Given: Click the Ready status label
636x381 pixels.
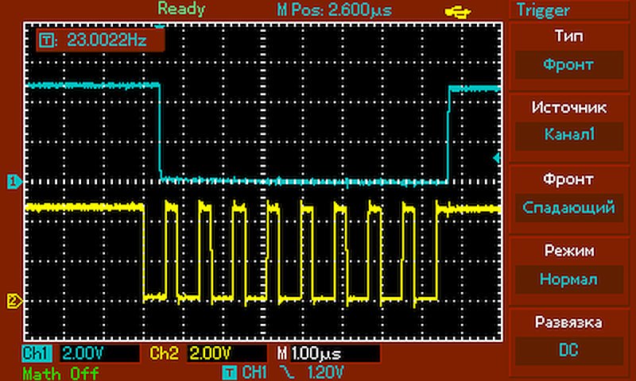Looking at the screenshot, I should pyautogui.click(x=180, y=10).
